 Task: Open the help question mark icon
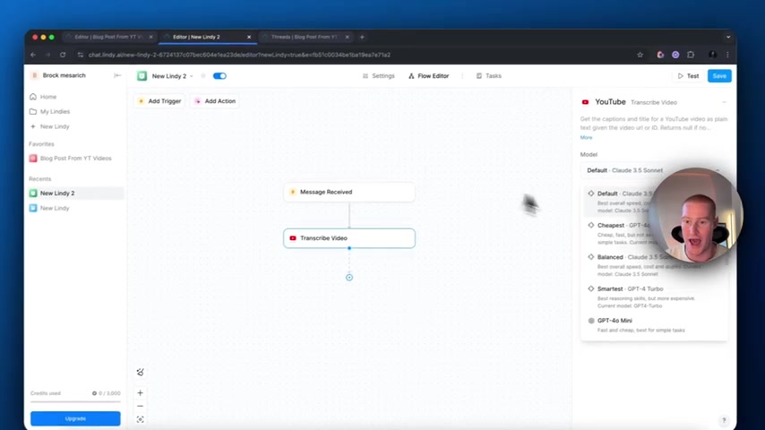point(724,420)
